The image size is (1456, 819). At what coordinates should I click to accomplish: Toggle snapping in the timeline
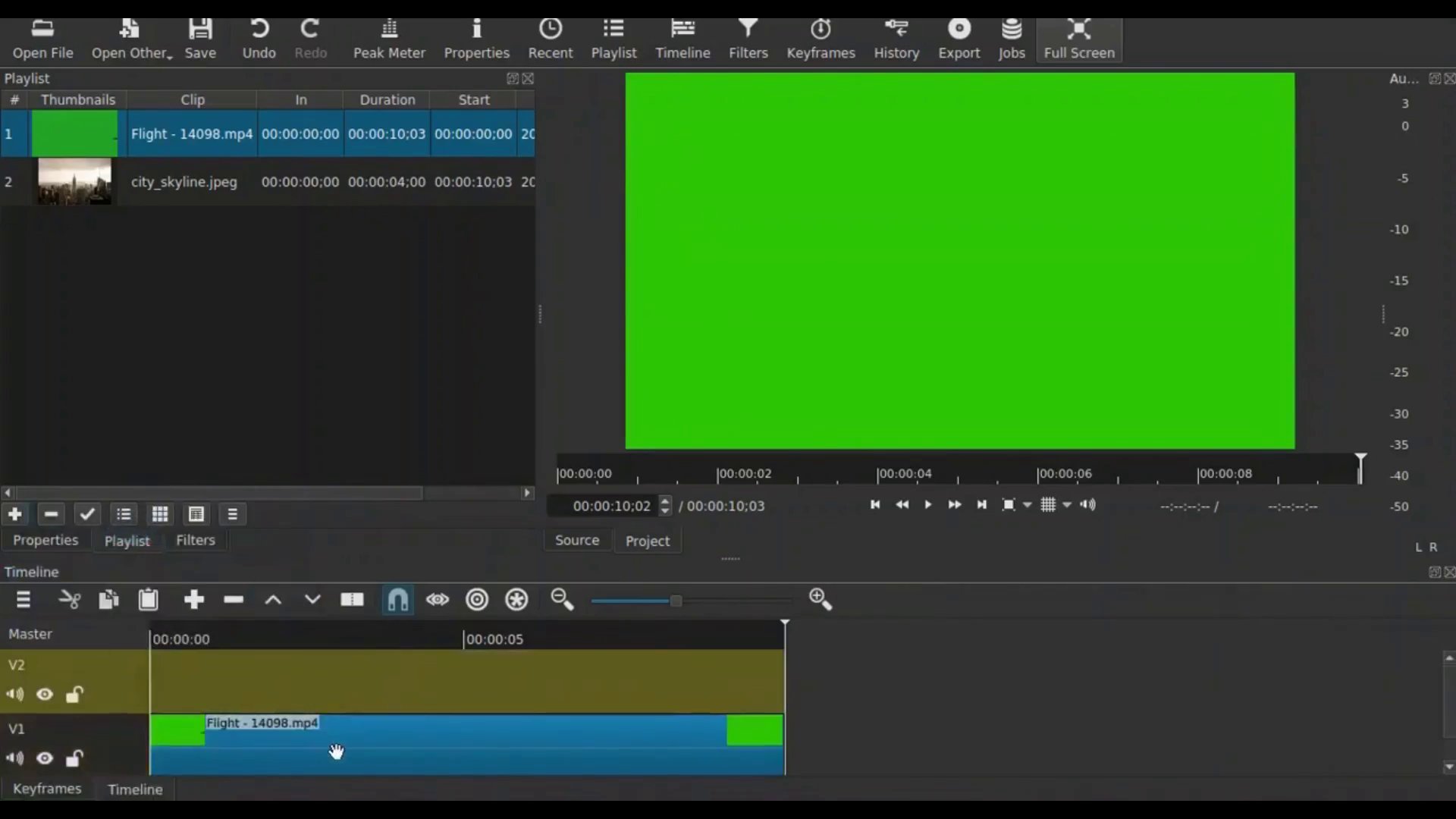tap(397, 599)
